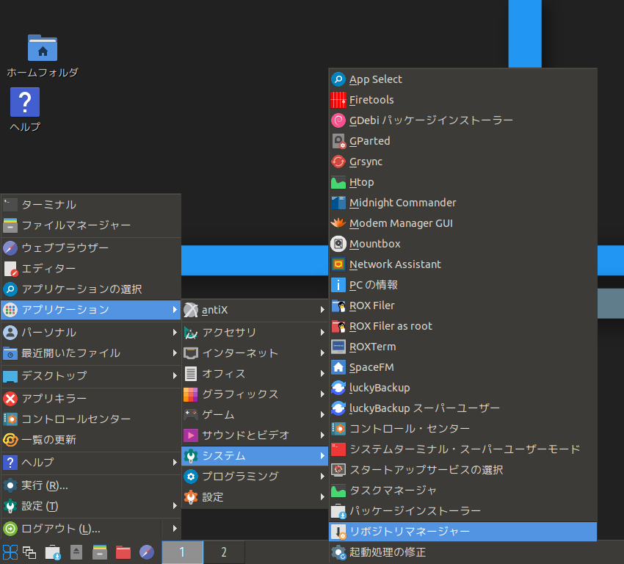Open the App Select icon
Viewport: 624px width, 564px height.
pyautogui.click(x=338, y=79)
